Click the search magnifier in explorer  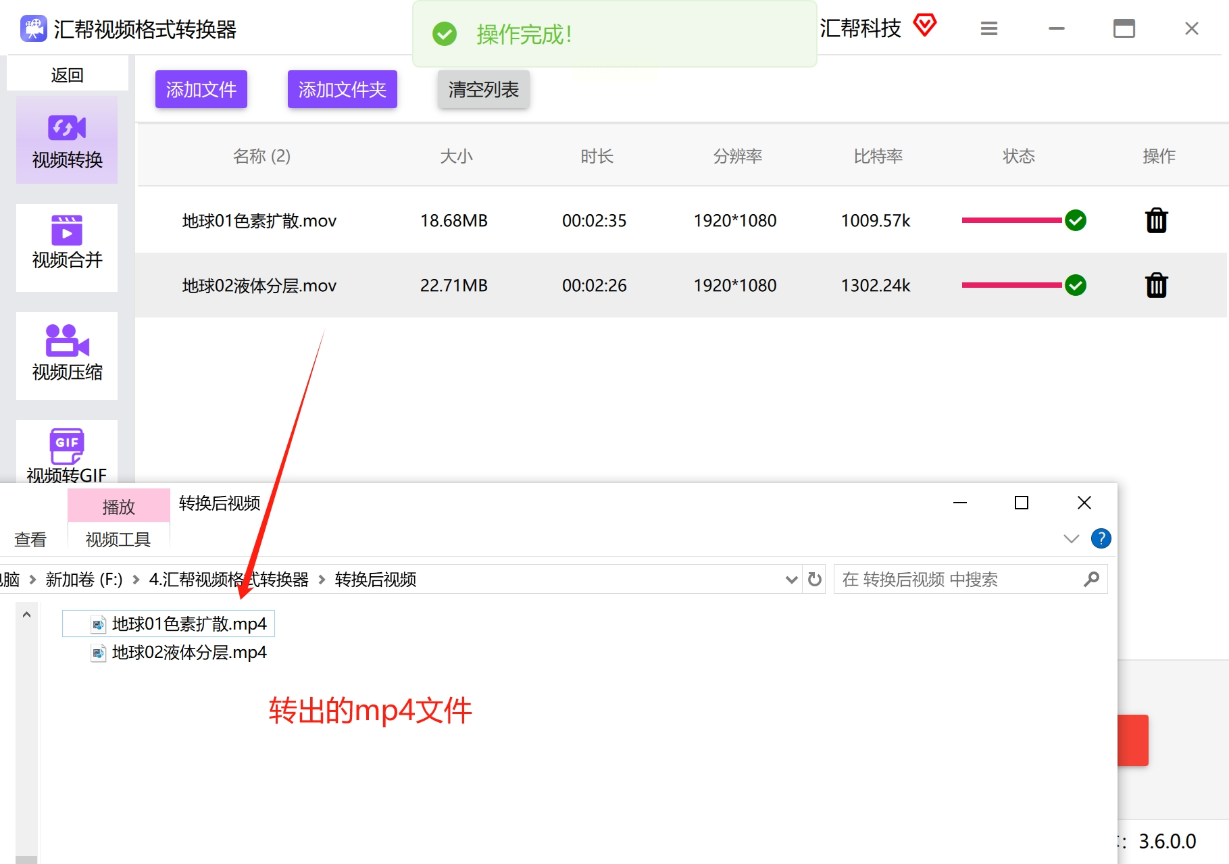pos(1091,580)
